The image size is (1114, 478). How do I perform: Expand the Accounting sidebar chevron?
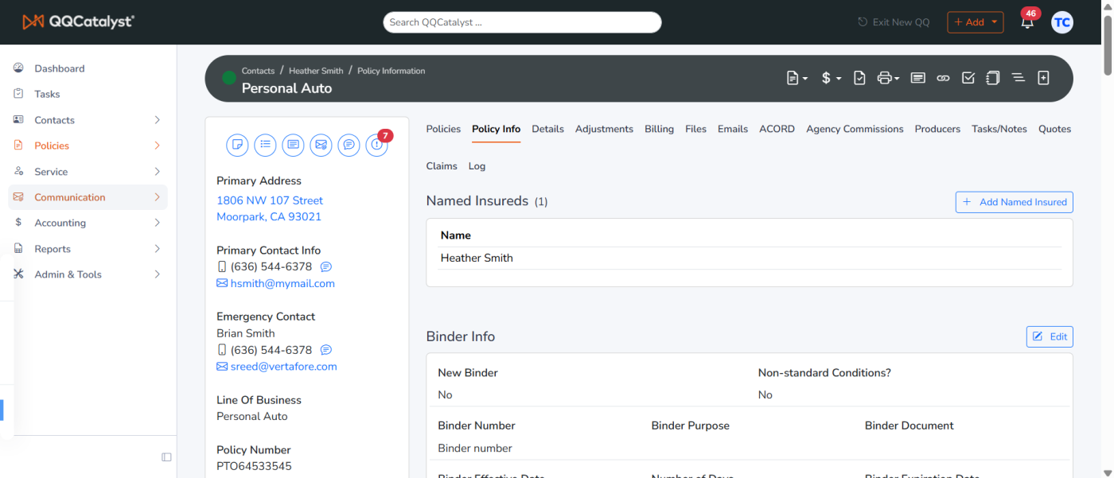(x=157, y=223)
